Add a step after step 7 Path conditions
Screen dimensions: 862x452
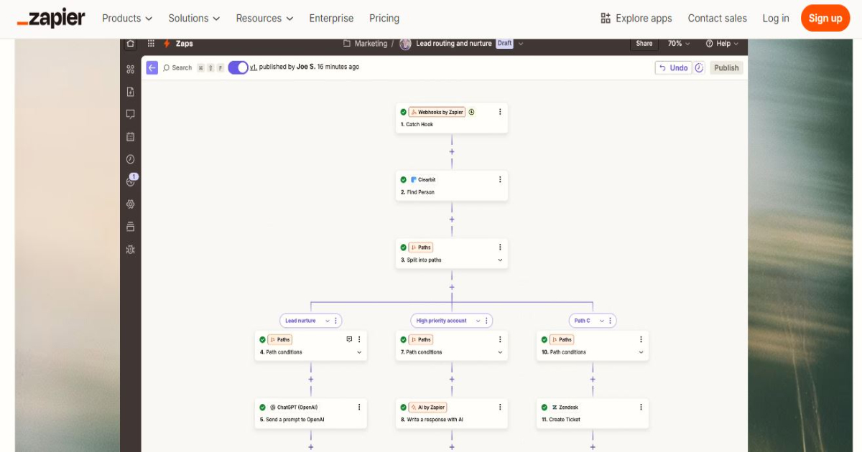(452, 379)
